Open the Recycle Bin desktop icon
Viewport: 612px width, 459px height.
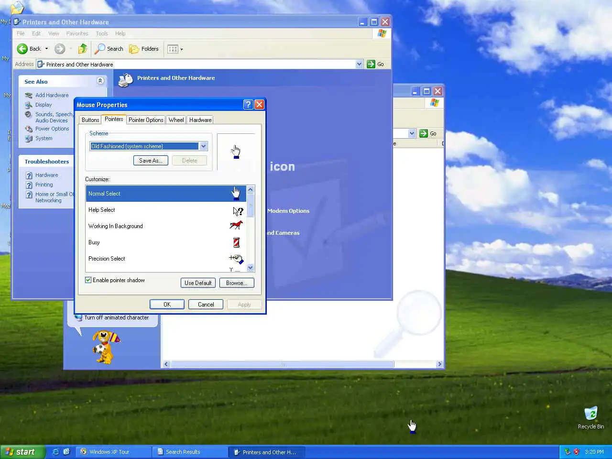(591, 417)
